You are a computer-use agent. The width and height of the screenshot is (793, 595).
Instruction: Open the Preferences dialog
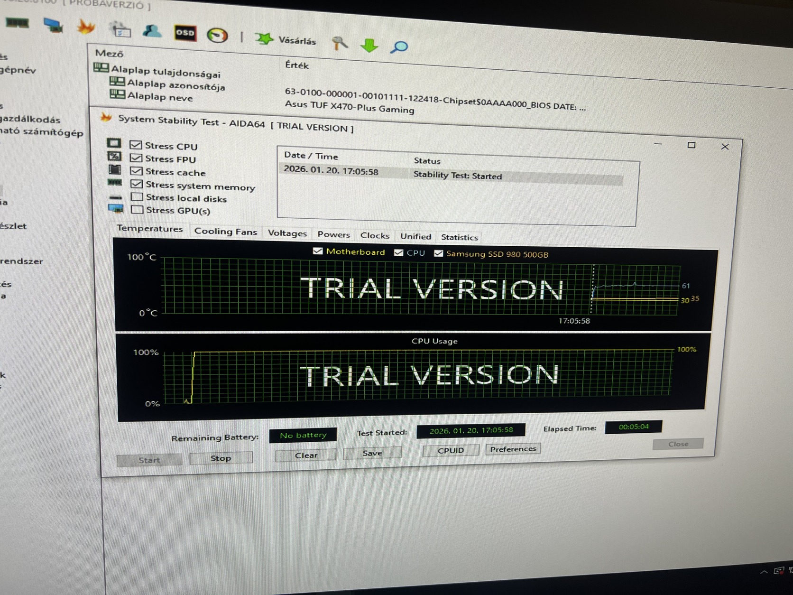tap(513, 449)
